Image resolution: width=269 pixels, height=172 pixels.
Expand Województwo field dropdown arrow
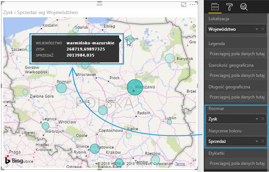[257, 29]
